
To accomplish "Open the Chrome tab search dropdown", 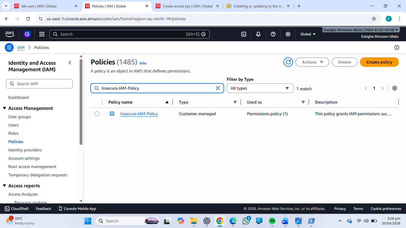I will (6, 6).
